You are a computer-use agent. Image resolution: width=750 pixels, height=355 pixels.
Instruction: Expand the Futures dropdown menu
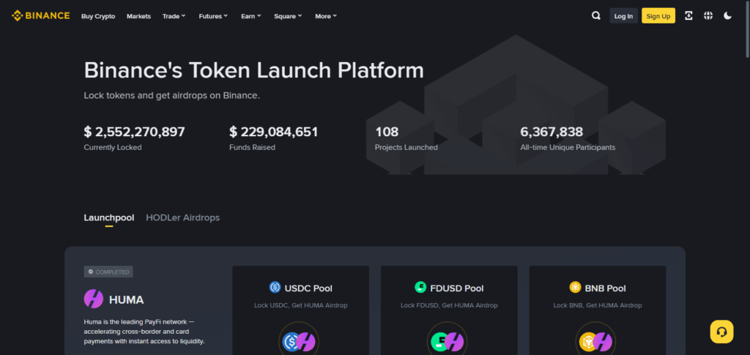click(x=213, y=16)
